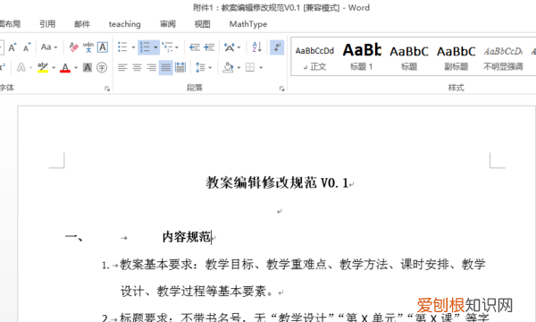Toggle justify alignment

point(166,67)
